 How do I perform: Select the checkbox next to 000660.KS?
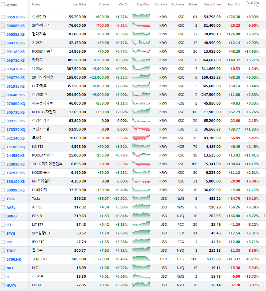click(3, 26)
